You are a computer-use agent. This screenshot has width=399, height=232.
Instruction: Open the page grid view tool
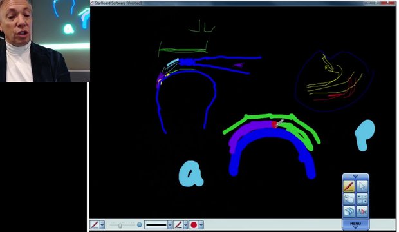tap(362, 199)
